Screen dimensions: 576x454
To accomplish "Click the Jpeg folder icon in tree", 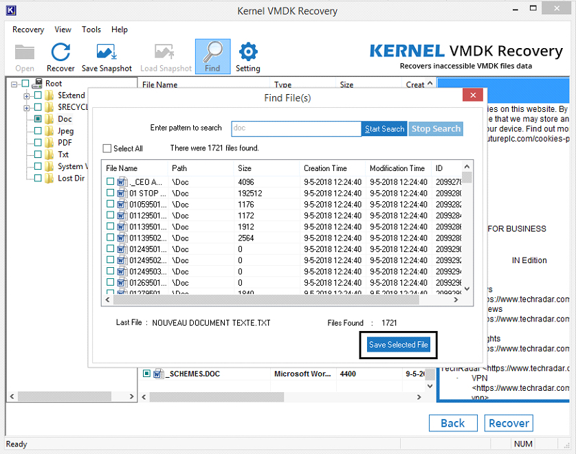I will 49,130.
